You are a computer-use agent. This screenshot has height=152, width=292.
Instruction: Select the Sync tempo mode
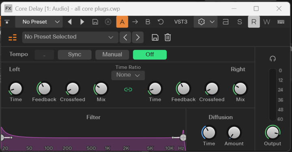75,54
